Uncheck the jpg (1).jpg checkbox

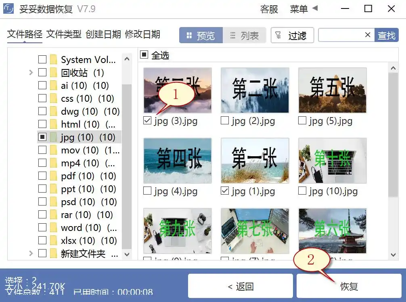pos(225,191)
